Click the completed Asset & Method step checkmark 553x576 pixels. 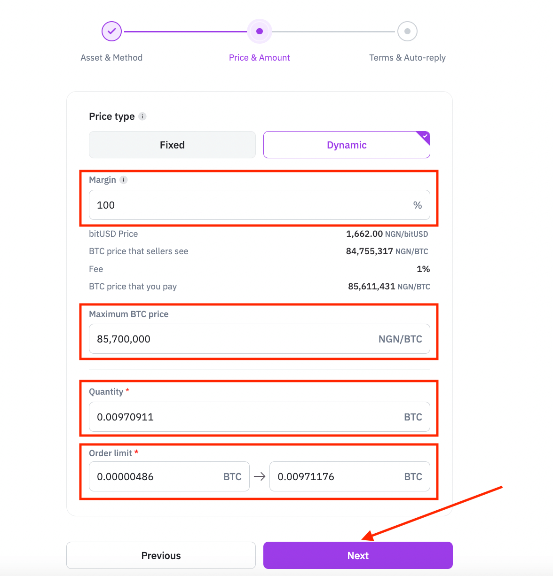point(112,31)
